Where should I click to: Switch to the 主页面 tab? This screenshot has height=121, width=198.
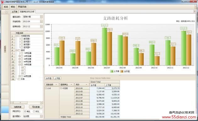click(x=15, y=12)
